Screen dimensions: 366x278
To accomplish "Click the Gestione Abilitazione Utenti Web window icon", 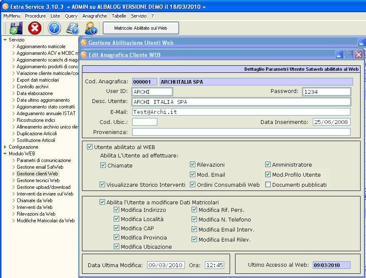I will (84, 43).
